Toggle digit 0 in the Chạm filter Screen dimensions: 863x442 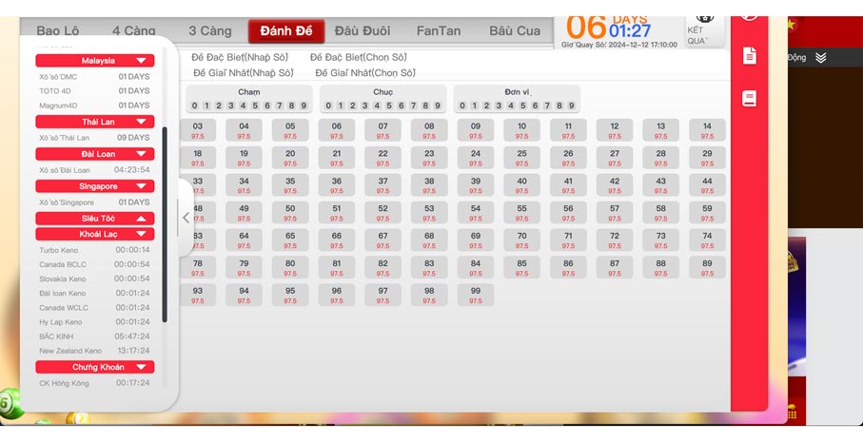tap(194, 106)
